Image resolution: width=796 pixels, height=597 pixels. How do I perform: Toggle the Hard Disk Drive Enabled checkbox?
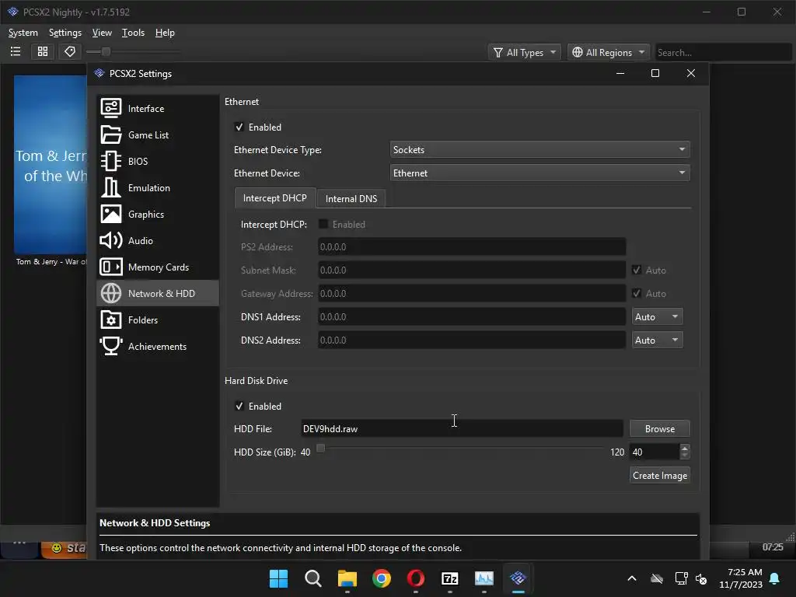coord(239,406)
